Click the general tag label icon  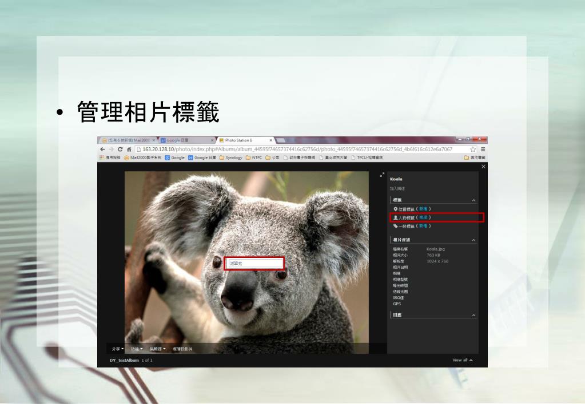pos(396,226)
